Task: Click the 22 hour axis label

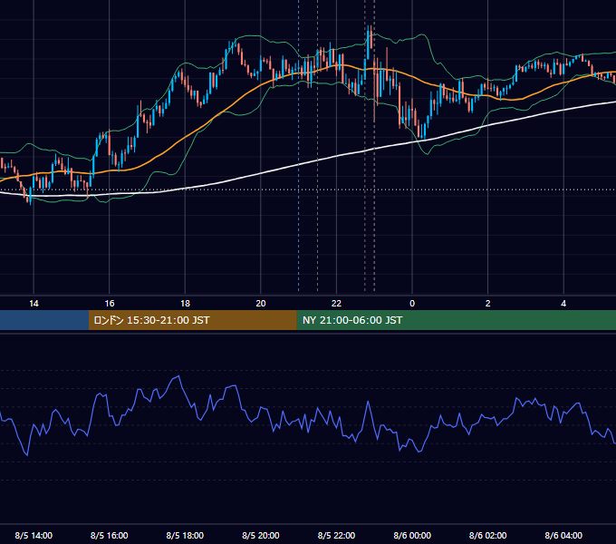Action: (336, 304)
